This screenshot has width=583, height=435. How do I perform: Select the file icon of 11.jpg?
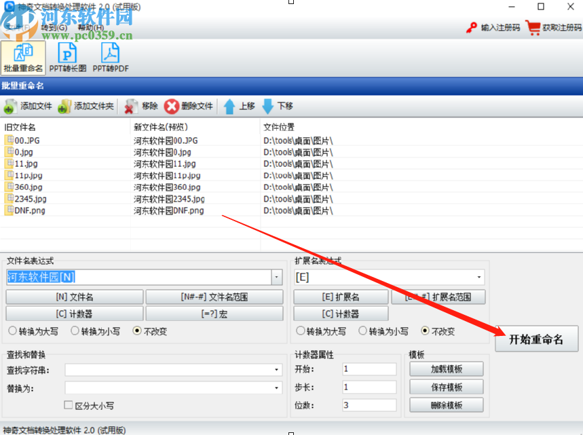(10, 164)
